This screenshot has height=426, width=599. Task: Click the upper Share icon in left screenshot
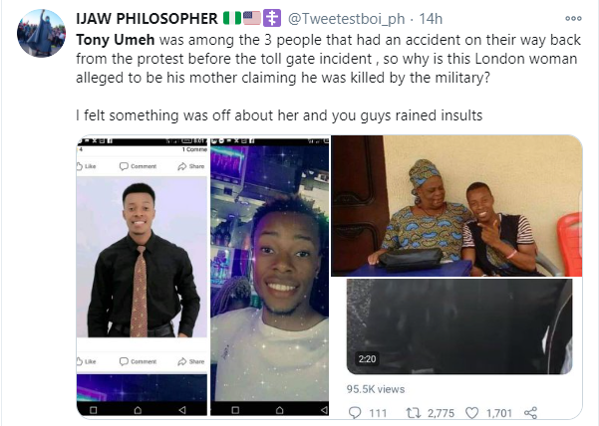click(x=191, y=166)
